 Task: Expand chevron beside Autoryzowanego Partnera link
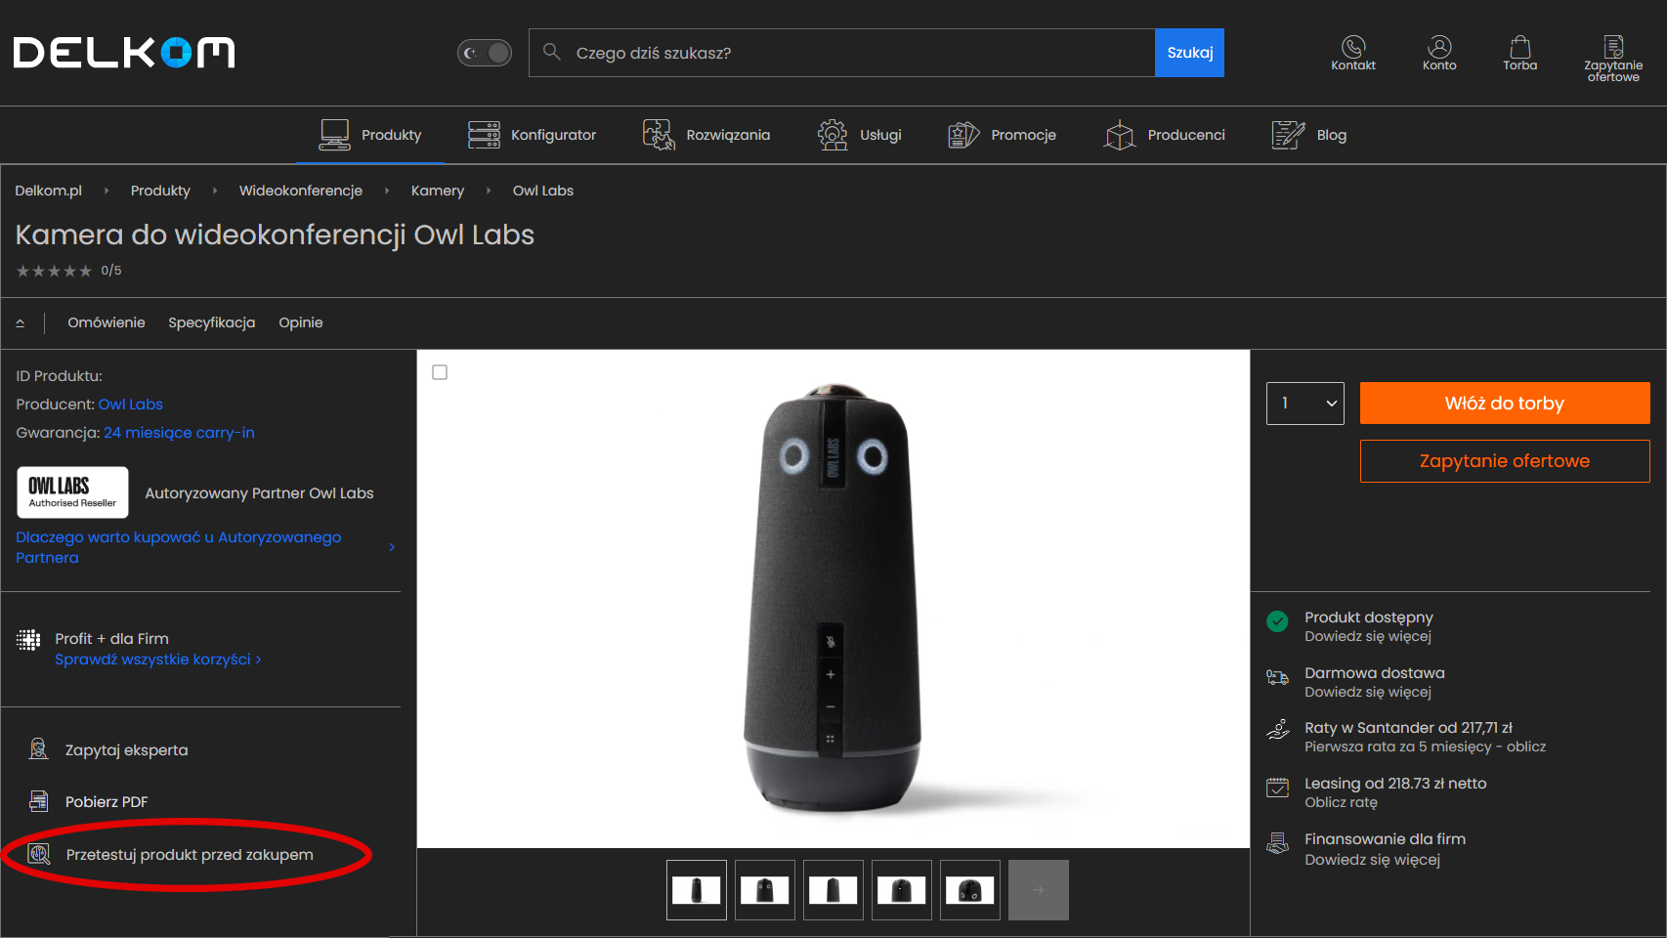click(392, 547)
